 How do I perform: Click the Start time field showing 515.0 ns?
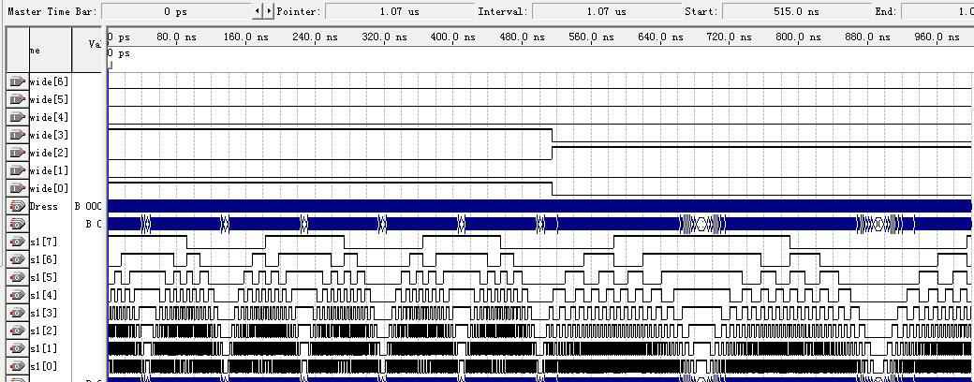[x=800, y=12]
